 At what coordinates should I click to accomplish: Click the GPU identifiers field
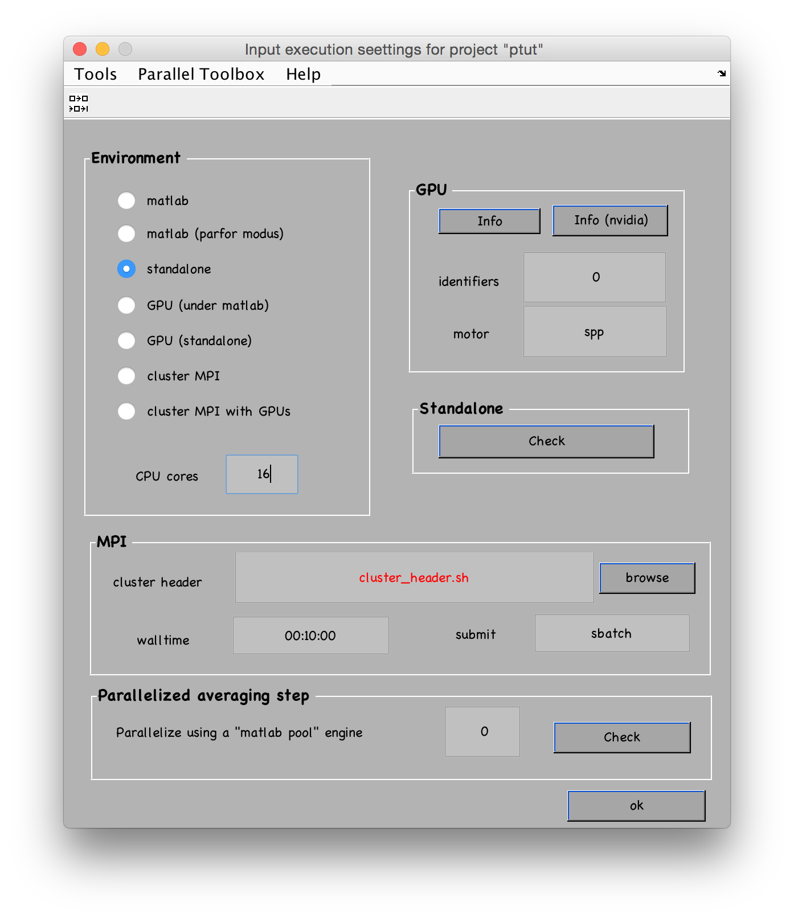(595, 277)
